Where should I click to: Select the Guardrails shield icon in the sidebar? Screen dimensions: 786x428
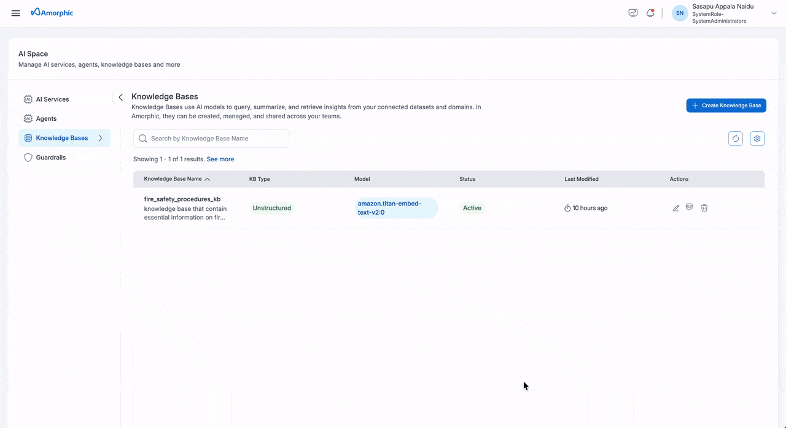(28, 157)
